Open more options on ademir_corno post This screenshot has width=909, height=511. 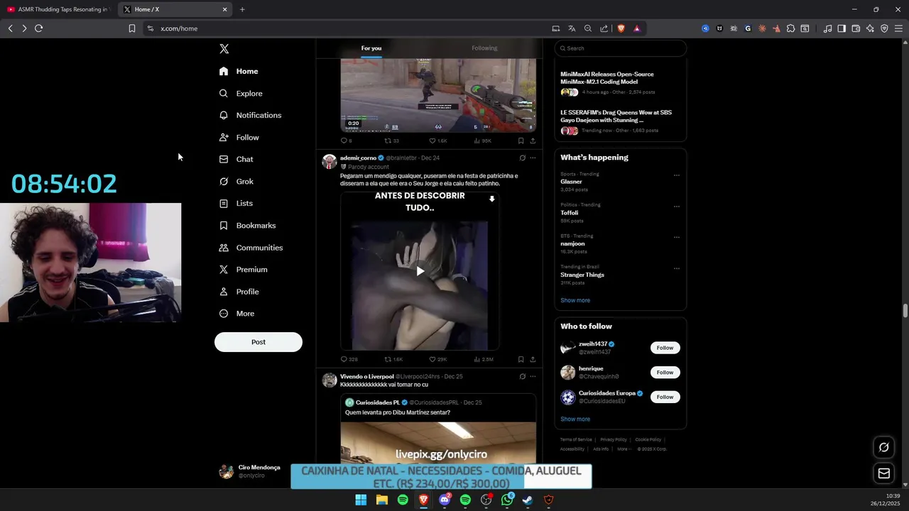point(533,158)
